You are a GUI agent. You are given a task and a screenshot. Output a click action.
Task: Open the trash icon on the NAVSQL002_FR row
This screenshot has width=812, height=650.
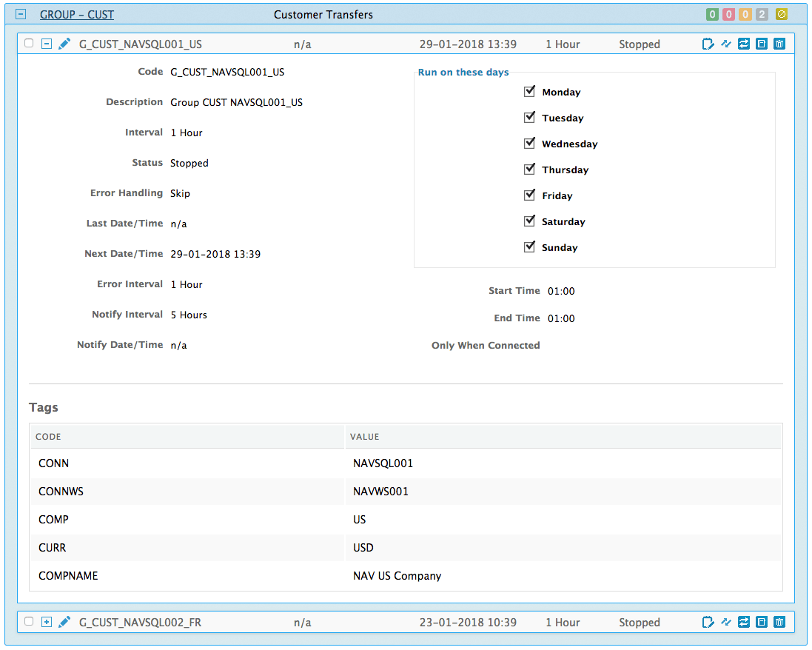point(779,622)
